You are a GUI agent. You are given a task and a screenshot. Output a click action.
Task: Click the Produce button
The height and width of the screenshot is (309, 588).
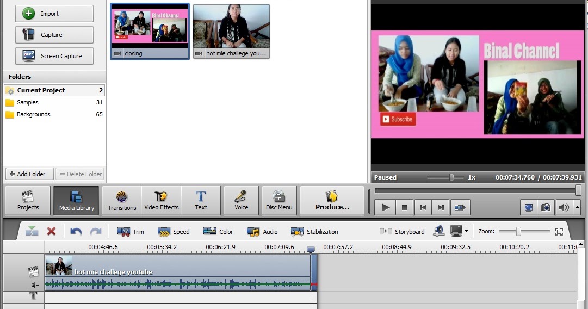pos(332,201)
